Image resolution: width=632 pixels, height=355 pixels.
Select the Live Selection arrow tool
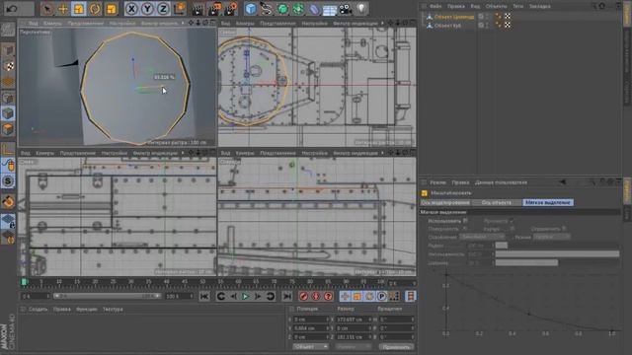(x=48, y=9)
